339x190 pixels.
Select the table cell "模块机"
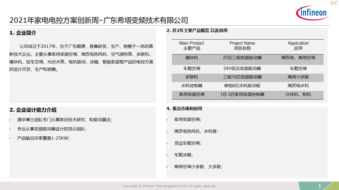pyautogui.click(x=192, y=58)
